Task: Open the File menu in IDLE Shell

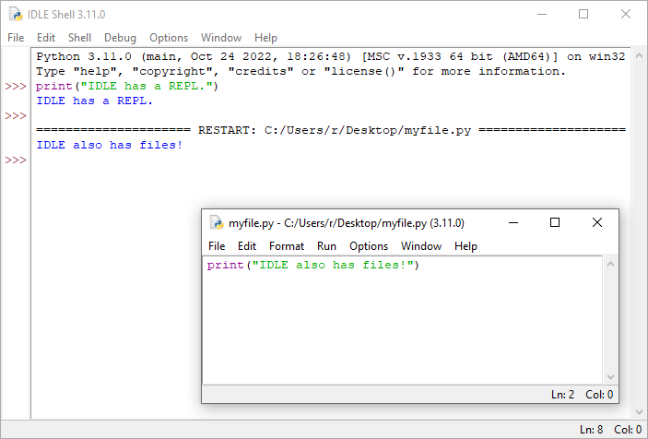Action: point(16,38)
